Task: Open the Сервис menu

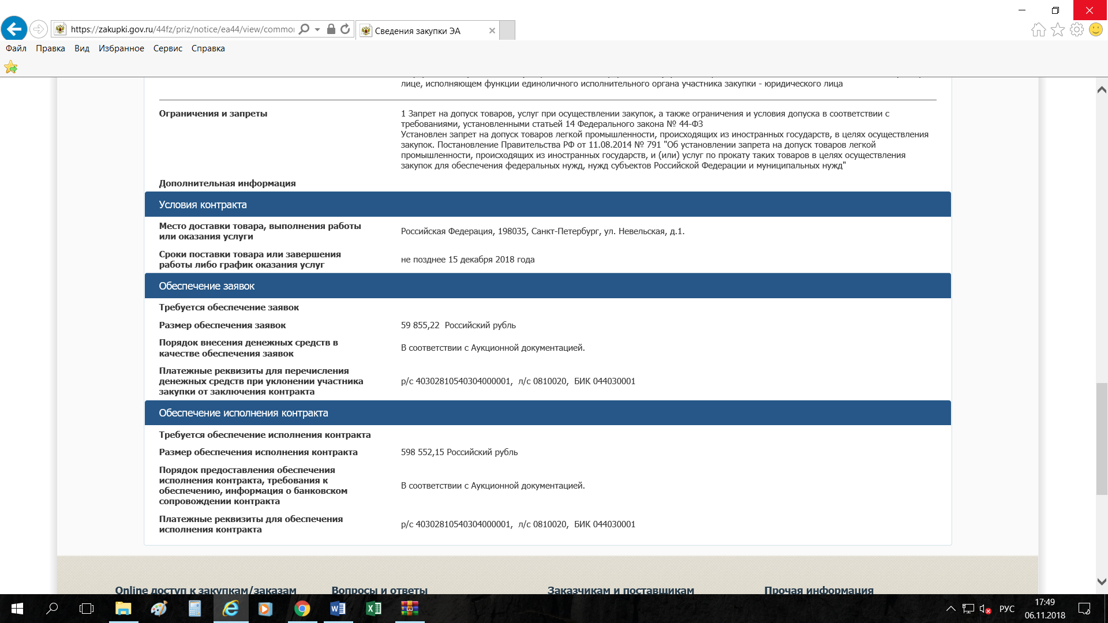Action: [168, 48]
